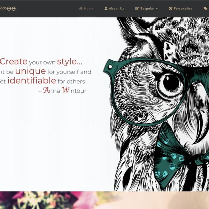Click the edit pencil icon beside Bespoke
Screen dimensions: 209x209
(x=137, y=8)
